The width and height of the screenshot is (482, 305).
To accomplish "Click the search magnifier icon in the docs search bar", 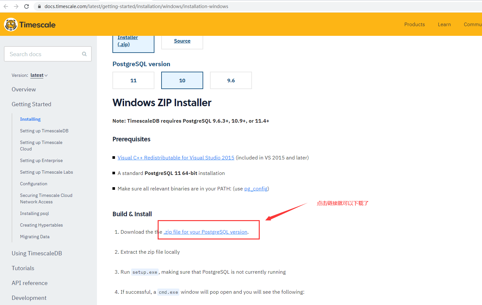I will pyautogui.click(x=84, y=54).
